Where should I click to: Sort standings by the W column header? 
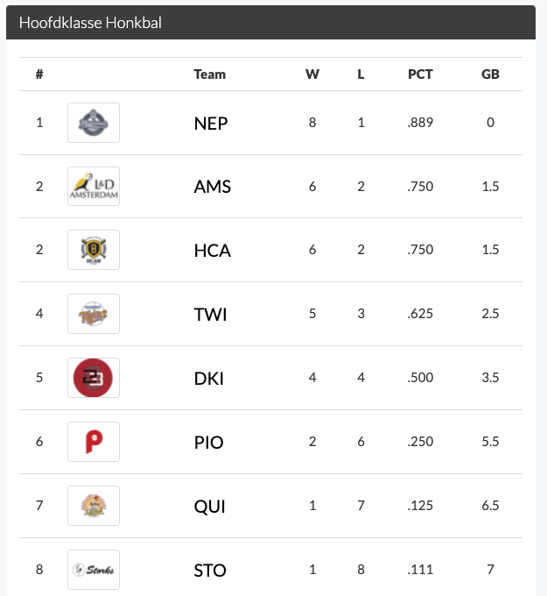(x=312, y=74)
